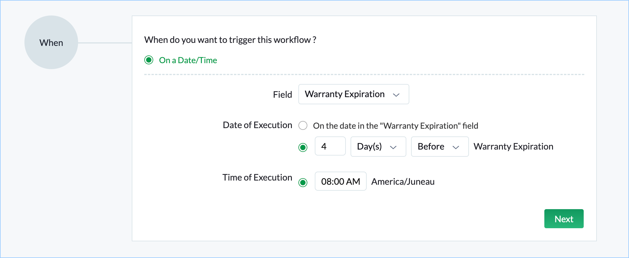Click the America/Juneau timezone text
The width and height of the screenshot is (629, 258).
tap(403, 182)
